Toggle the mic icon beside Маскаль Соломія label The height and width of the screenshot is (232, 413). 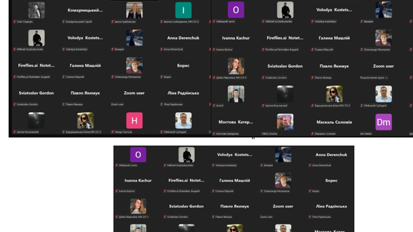[x=311, y=133]
